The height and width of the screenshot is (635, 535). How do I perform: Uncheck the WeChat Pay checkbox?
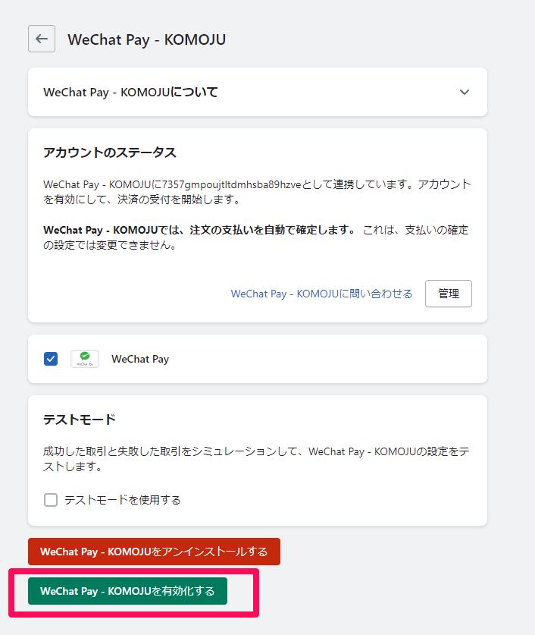[51, 359]
